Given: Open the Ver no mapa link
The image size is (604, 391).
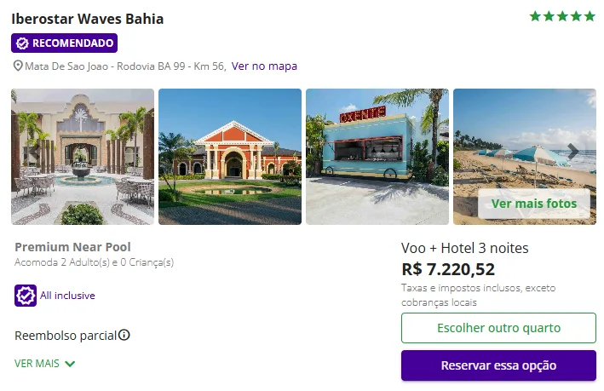Looking at the screenshot, I should [264, 66].
